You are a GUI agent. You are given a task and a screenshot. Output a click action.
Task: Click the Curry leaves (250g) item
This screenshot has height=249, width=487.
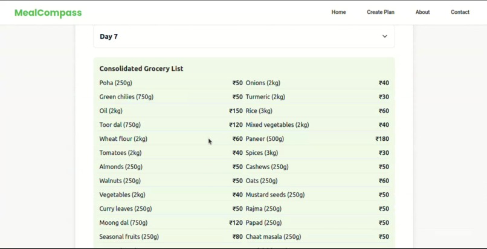point(126,209)
